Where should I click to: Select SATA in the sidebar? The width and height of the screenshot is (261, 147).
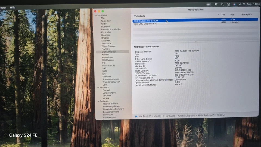105,71
